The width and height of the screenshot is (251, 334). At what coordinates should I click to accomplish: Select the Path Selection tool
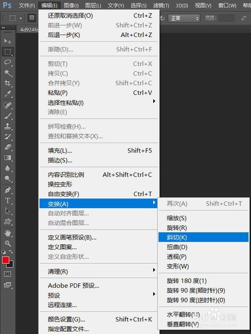(8, 211)
